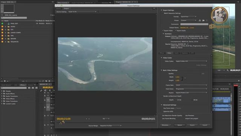
Task: Click the Effects panel search magnifier field
Action: (14, 88)
